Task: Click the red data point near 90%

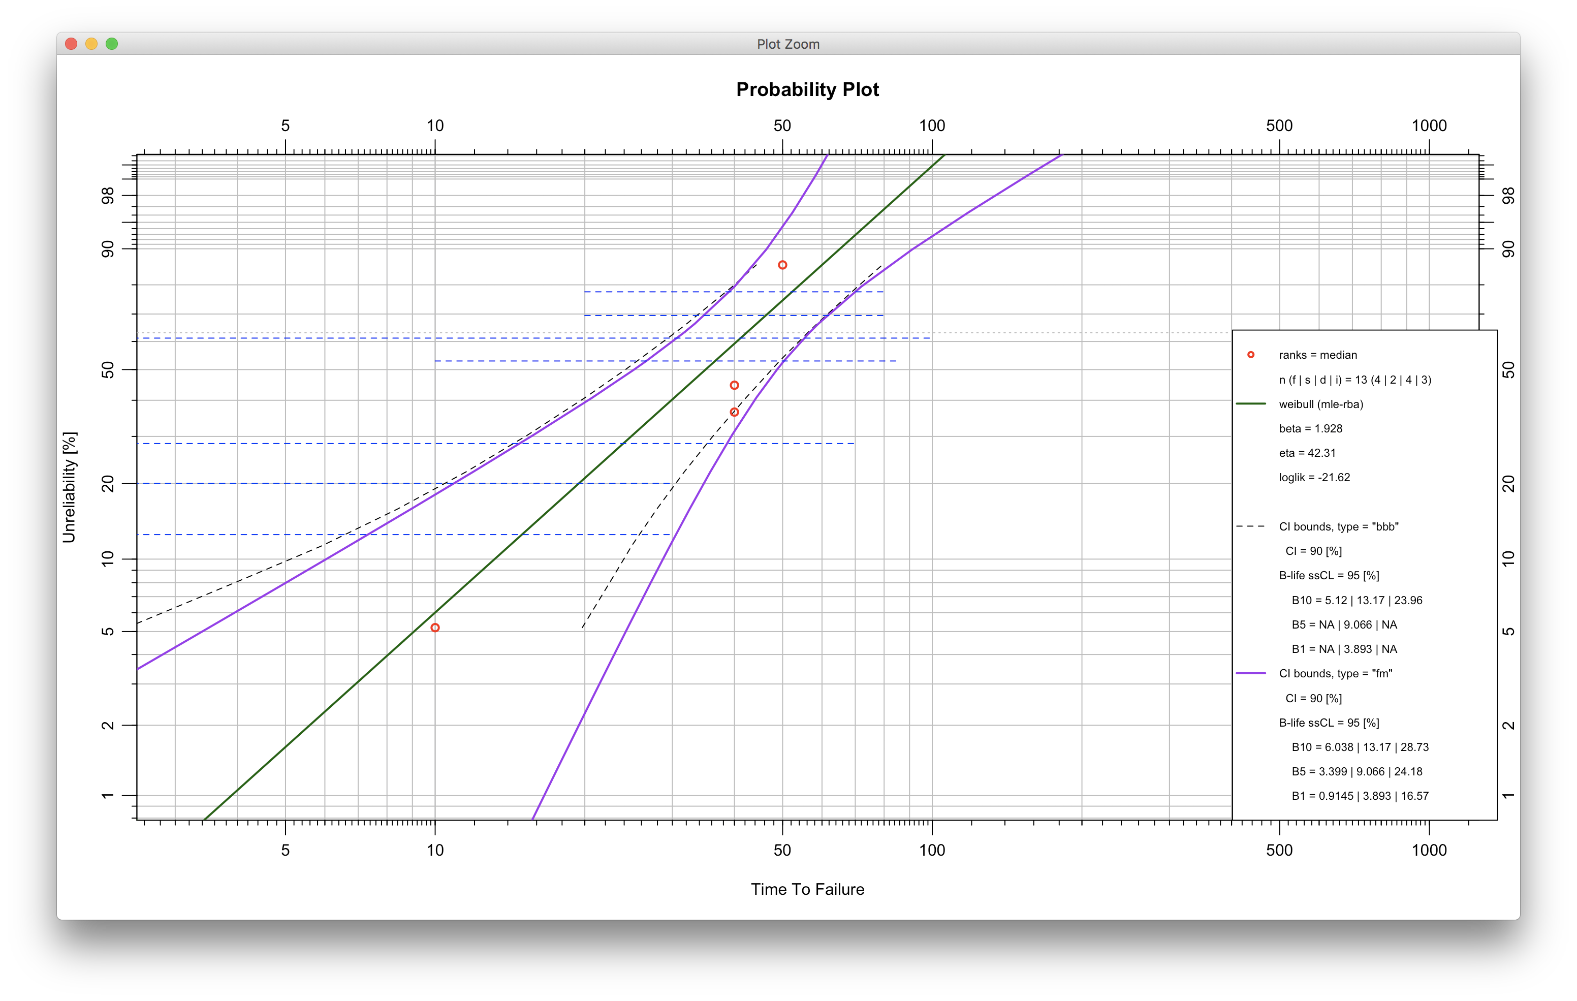Action: [x=782, y=265]
